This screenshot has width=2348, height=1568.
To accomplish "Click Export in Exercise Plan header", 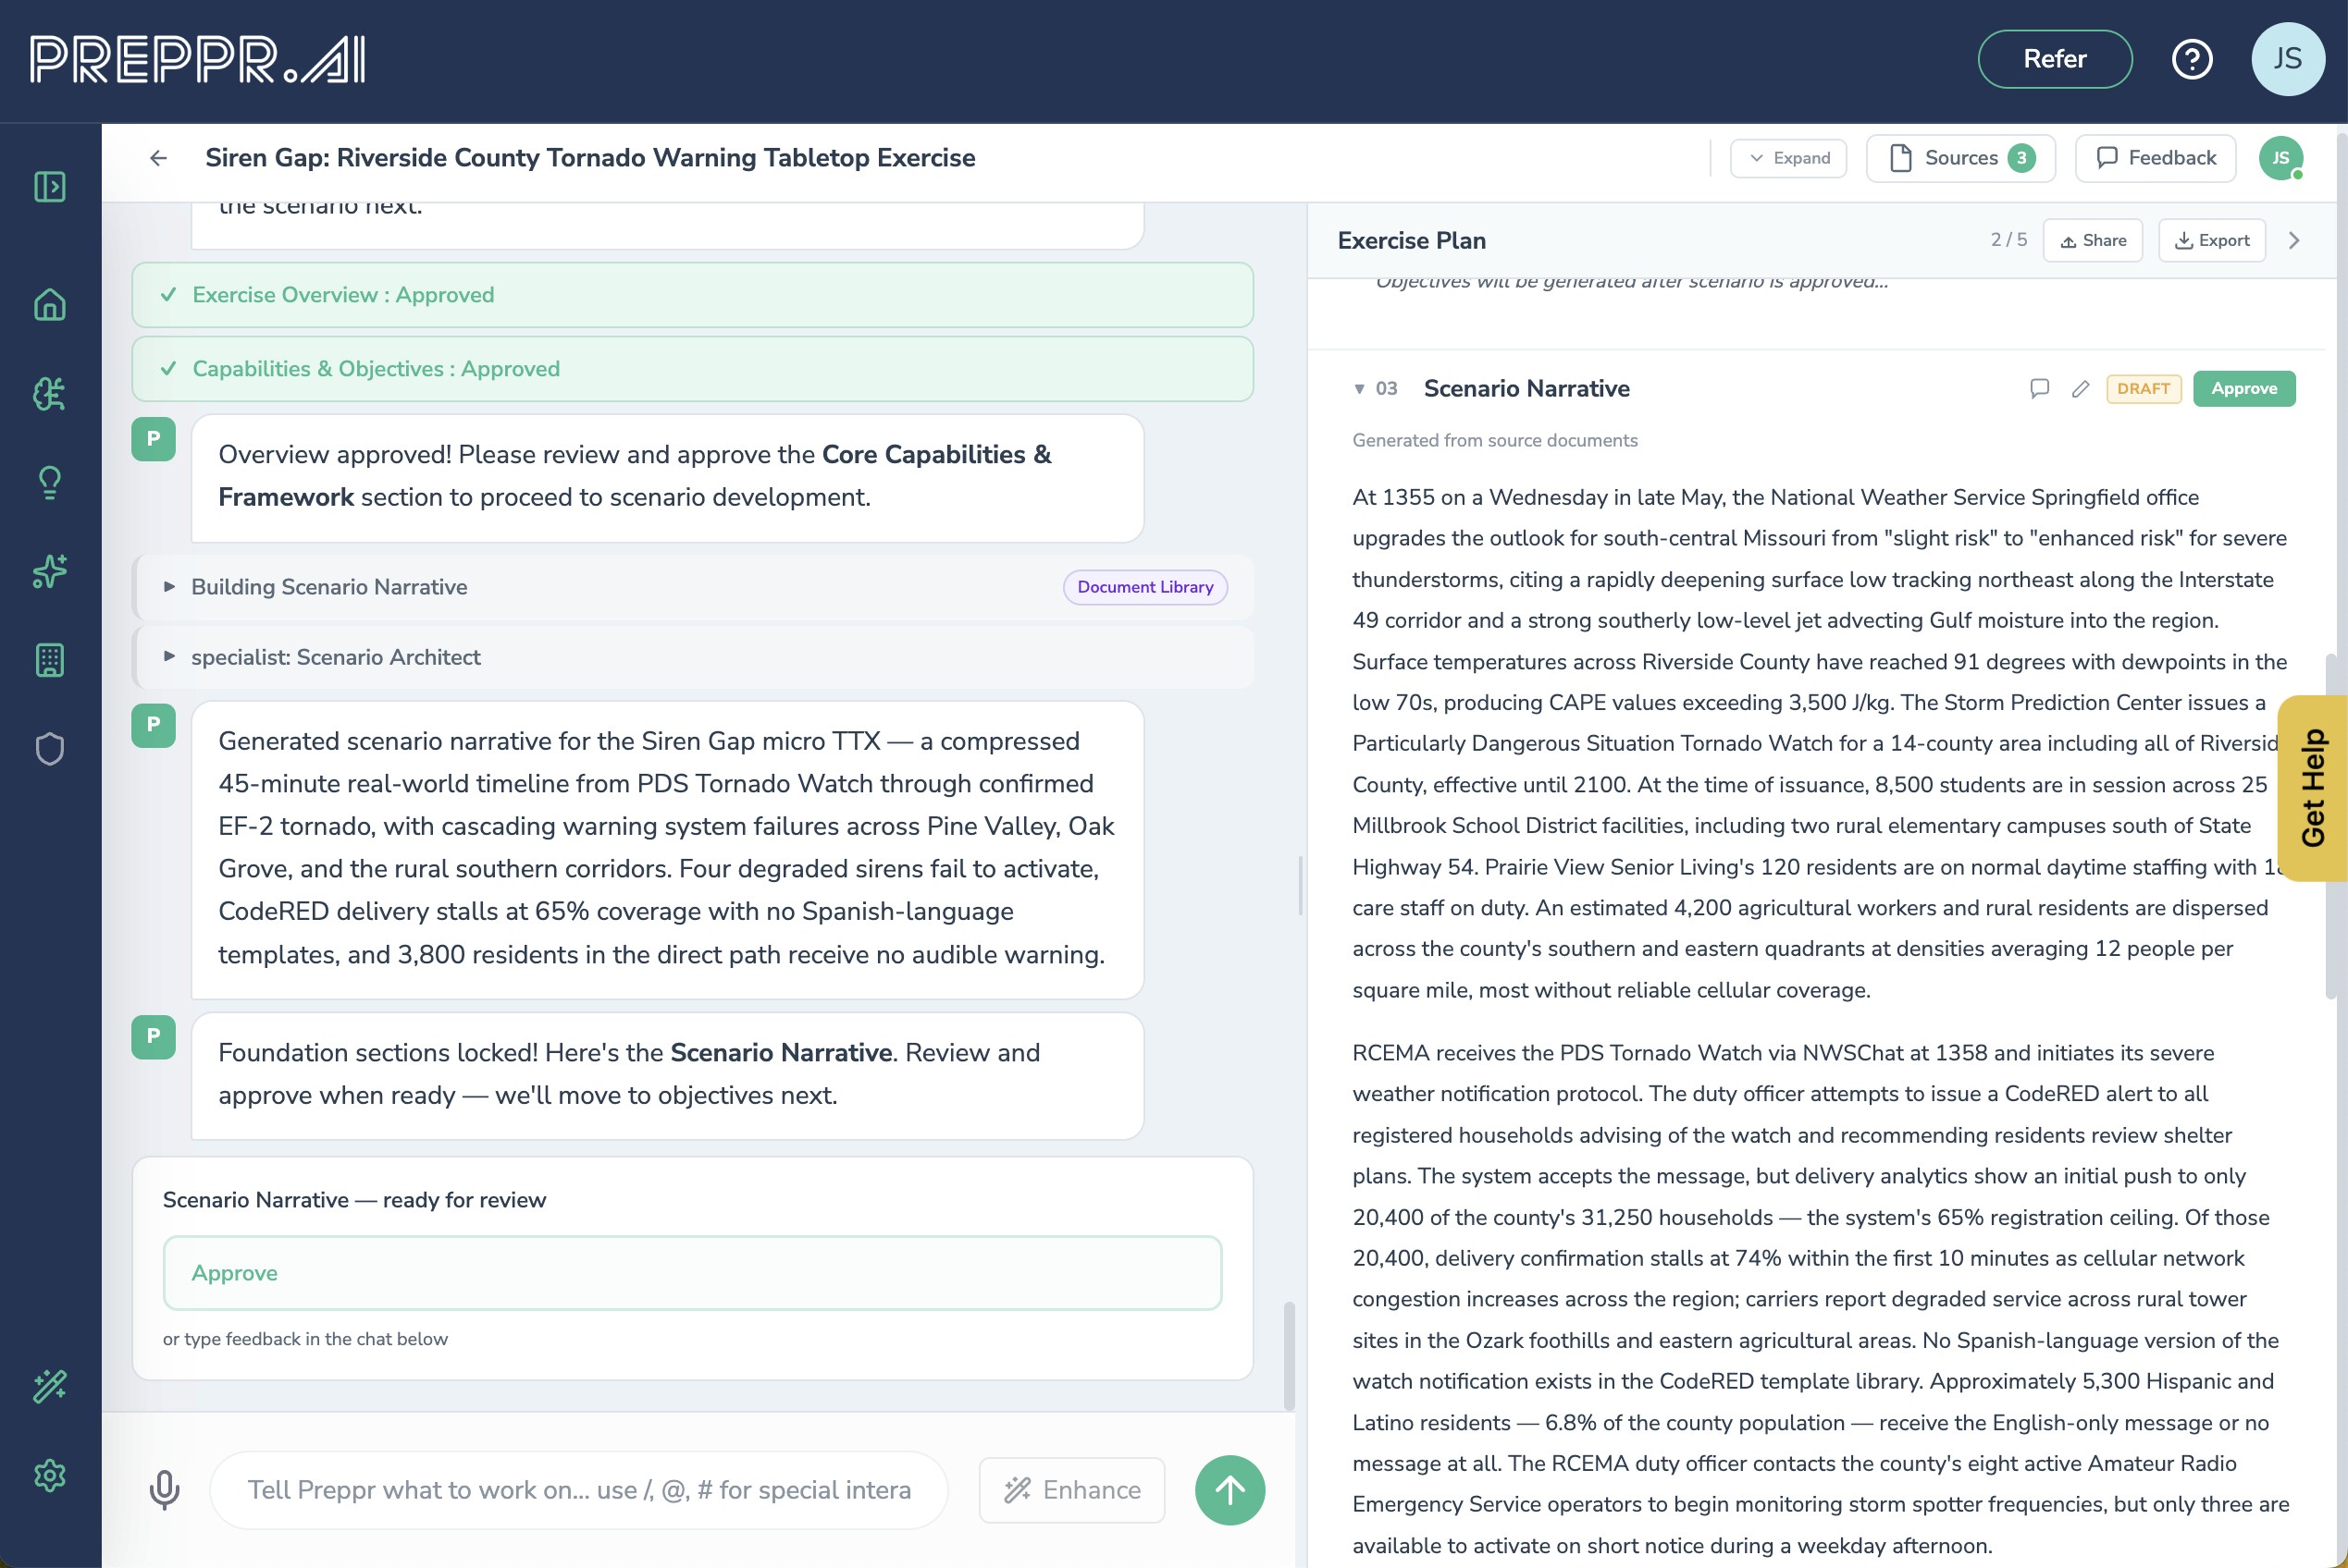I will point(2211,241).
